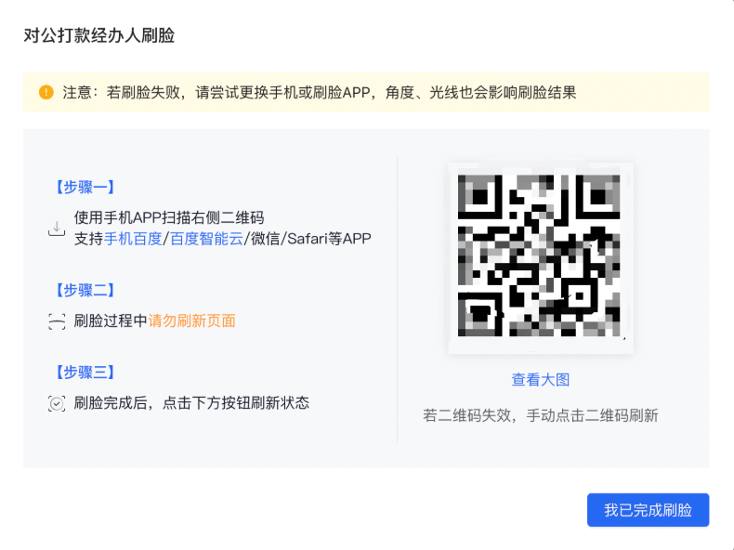This screenshot has height=550, width=734.
Task: Click the orange 请勿刷新页面 text
Action: [192, 321]
